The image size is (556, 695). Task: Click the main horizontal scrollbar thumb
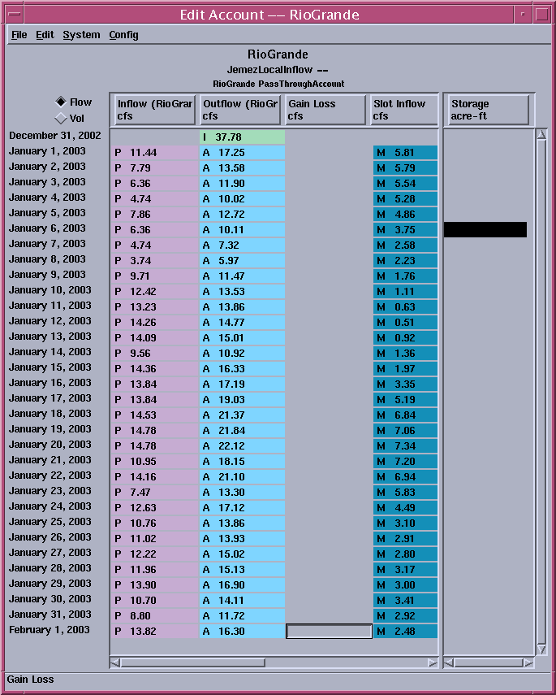click(x=192, y=662)
